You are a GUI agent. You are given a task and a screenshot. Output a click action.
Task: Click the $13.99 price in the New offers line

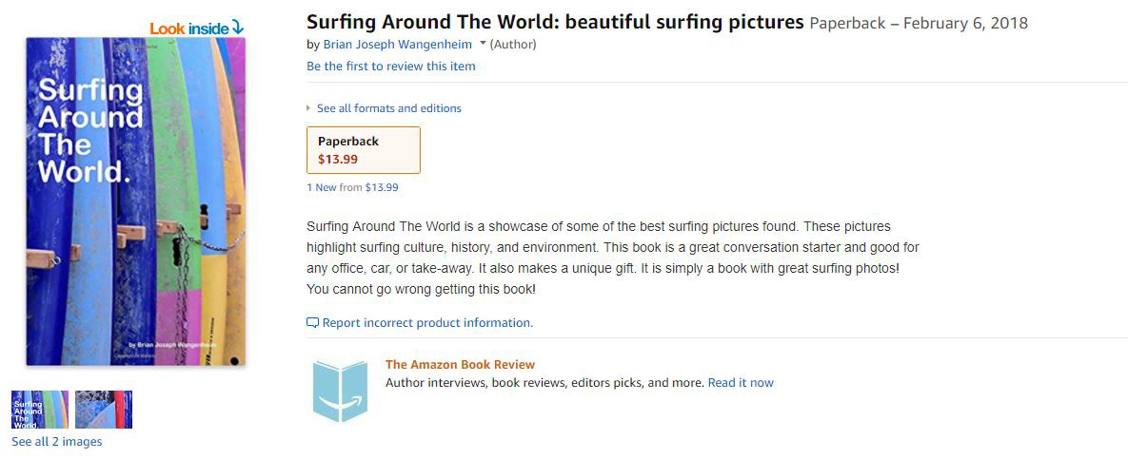click(x=382, y=188)
